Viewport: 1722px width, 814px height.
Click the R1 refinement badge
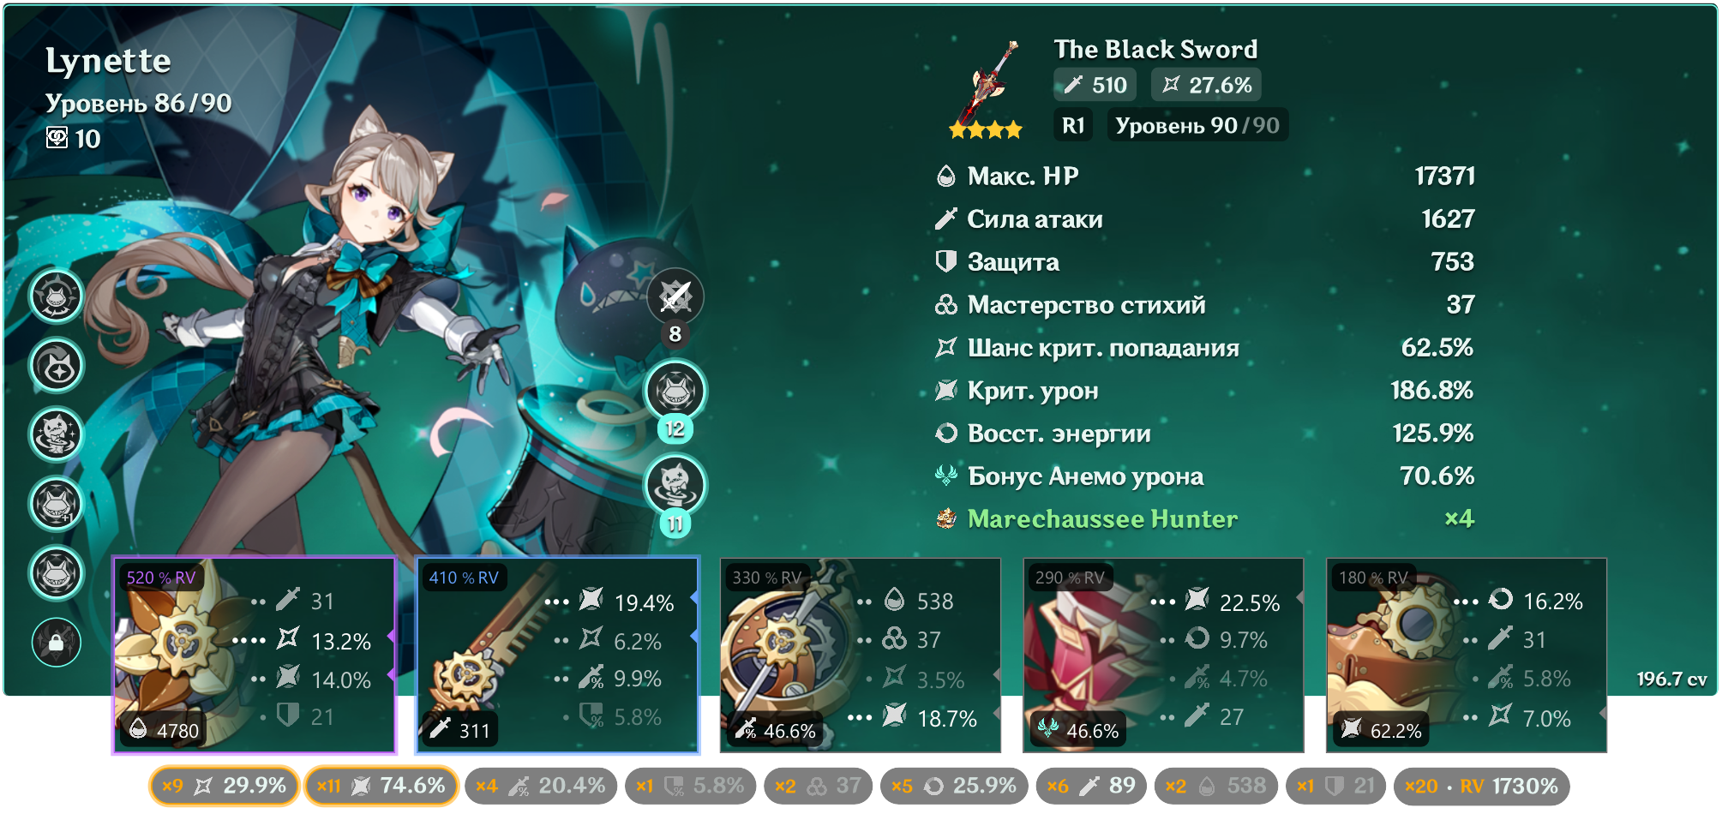1074,126
